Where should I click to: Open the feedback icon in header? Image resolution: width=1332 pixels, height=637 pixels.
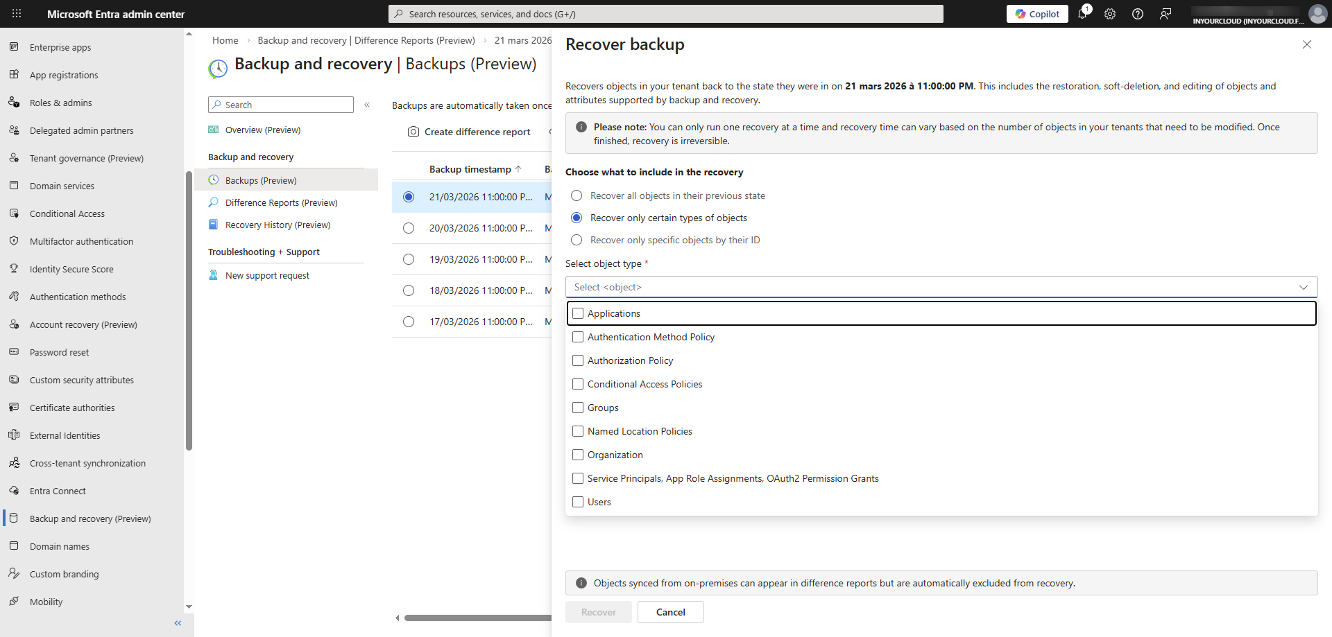point(1165,14)
